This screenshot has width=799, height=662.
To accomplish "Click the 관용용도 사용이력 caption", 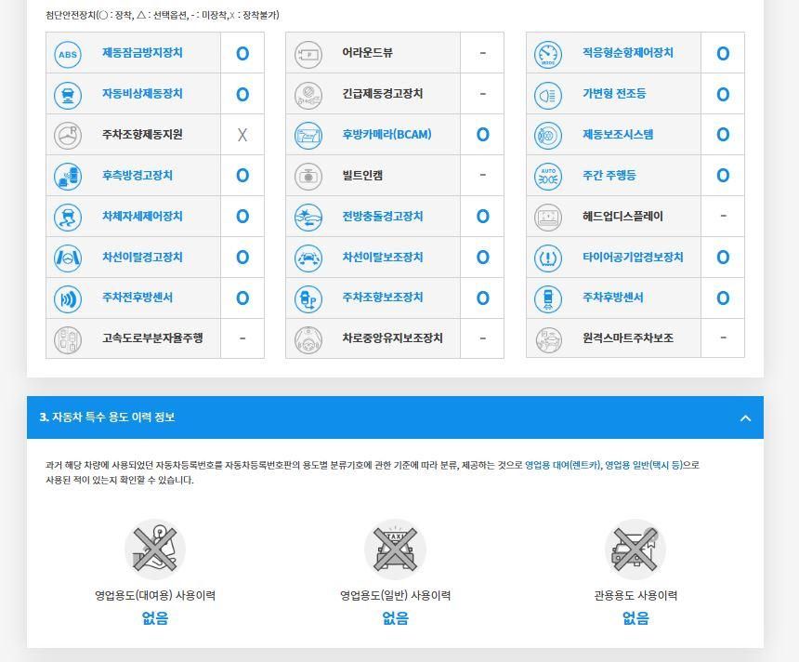I will click(x=635, y=595).
